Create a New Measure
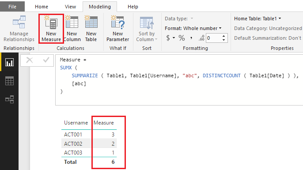 (x=51, y=29)
